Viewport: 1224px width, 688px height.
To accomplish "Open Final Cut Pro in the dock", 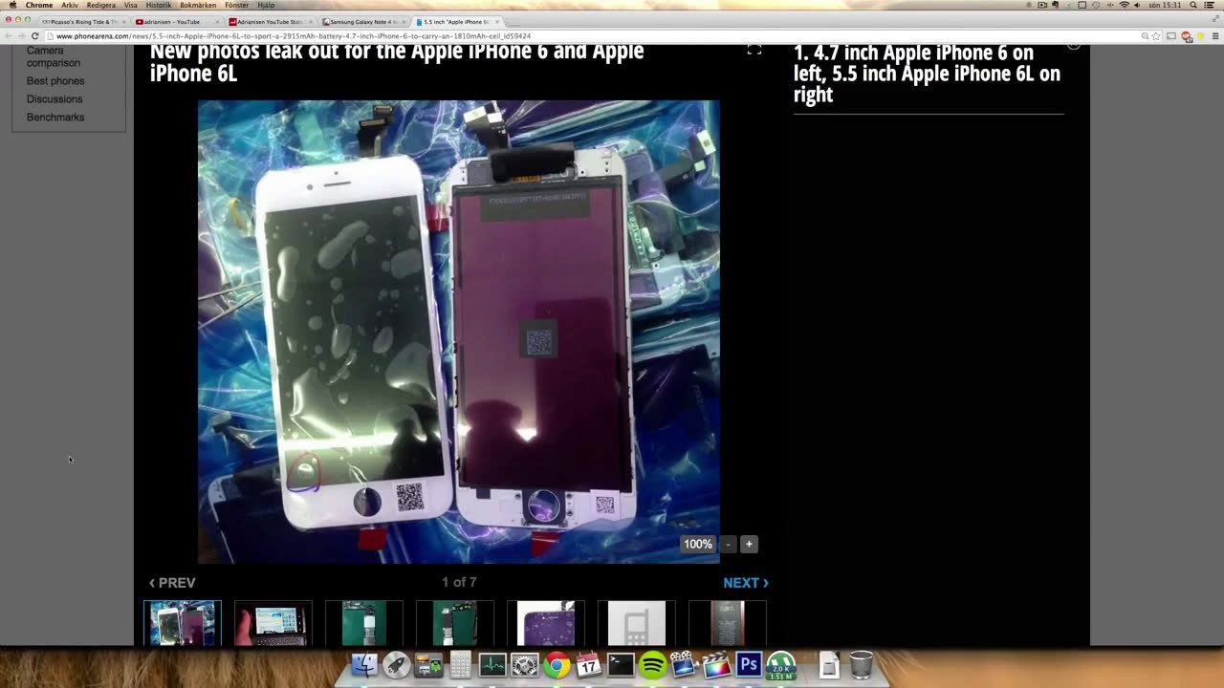I will (x=717, y=664).
